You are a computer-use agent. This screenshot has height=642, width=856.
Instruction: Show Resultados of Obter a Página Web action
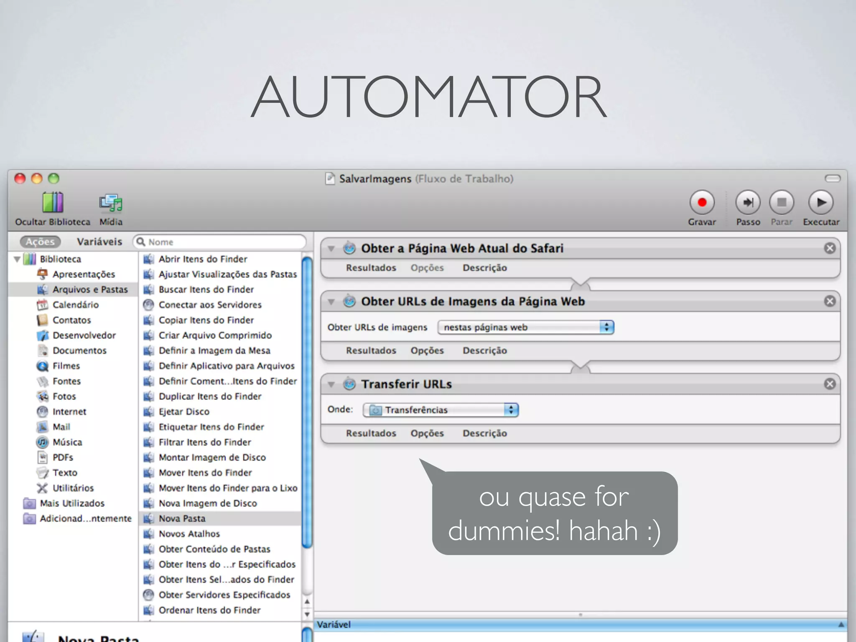coord(371,268)
